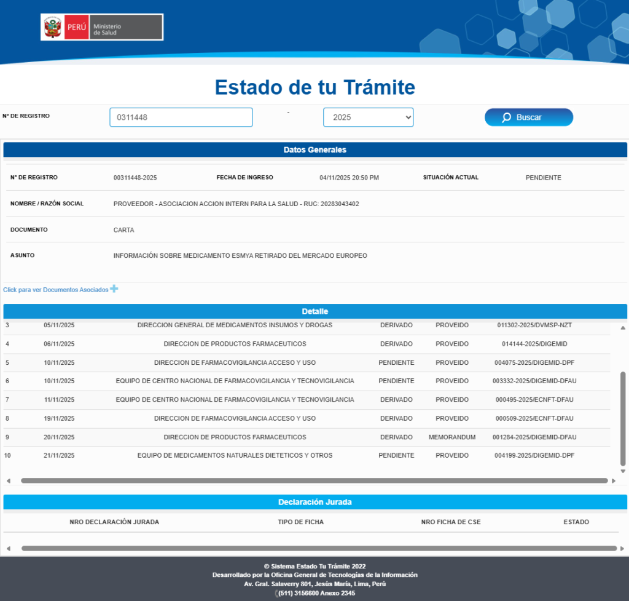Screen dimensions: 629x601
Task: Click into the N° de Registro input field
Action: (x=181, y=117)
